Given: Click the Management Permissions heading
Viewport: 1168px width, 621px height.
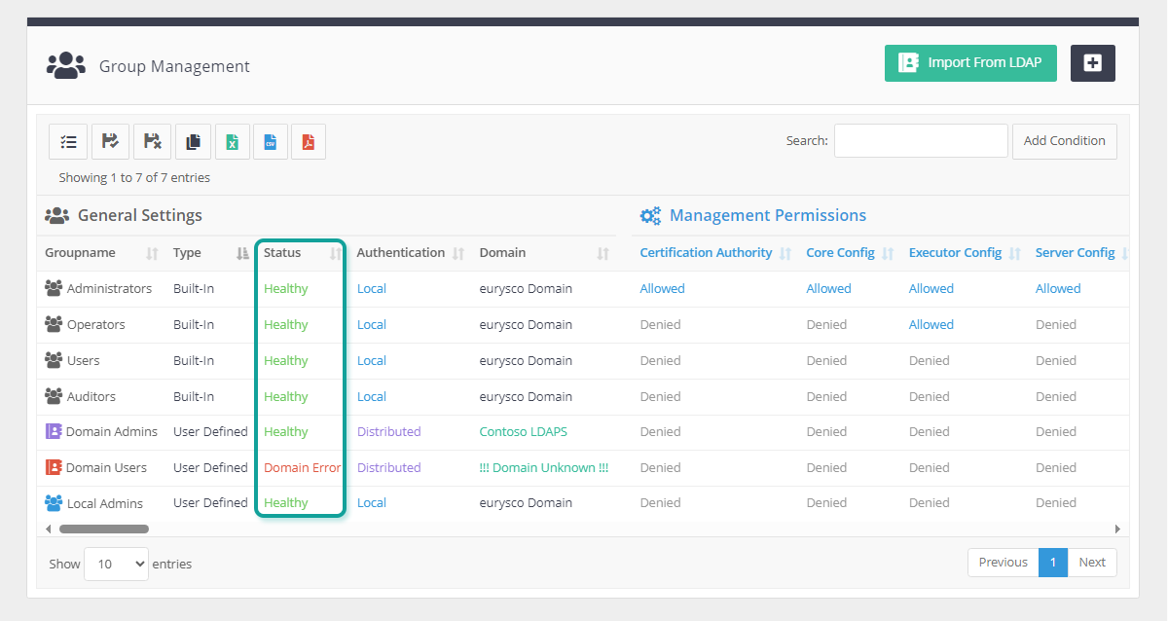Looking at the screenshot, I should coord(768,216).
